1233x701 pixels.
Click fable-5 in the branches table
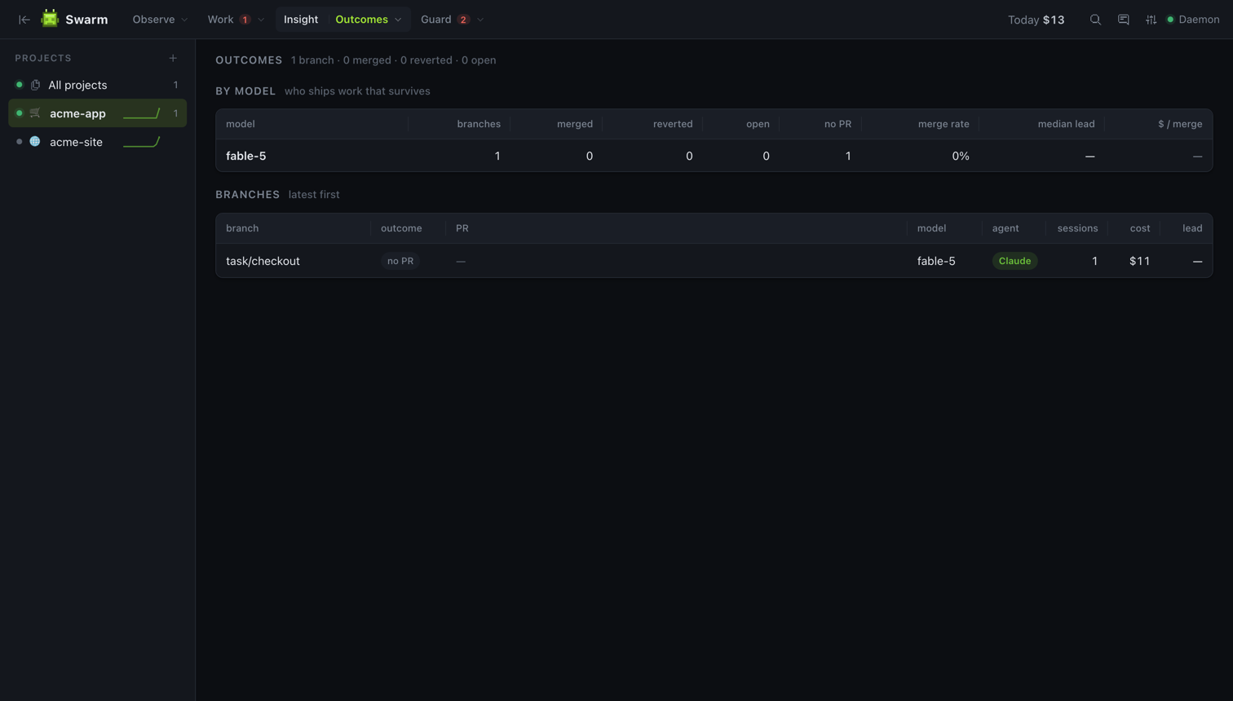click(936, 261)
